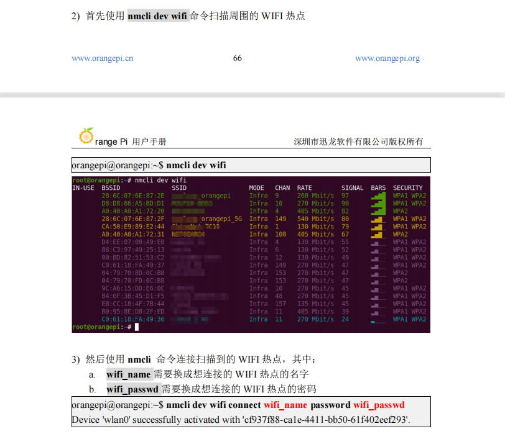Viewport: 505px width, 439px height.
Task: Click the SSID ending in 'orangepi_5G'
Action: tap(206, 219)
